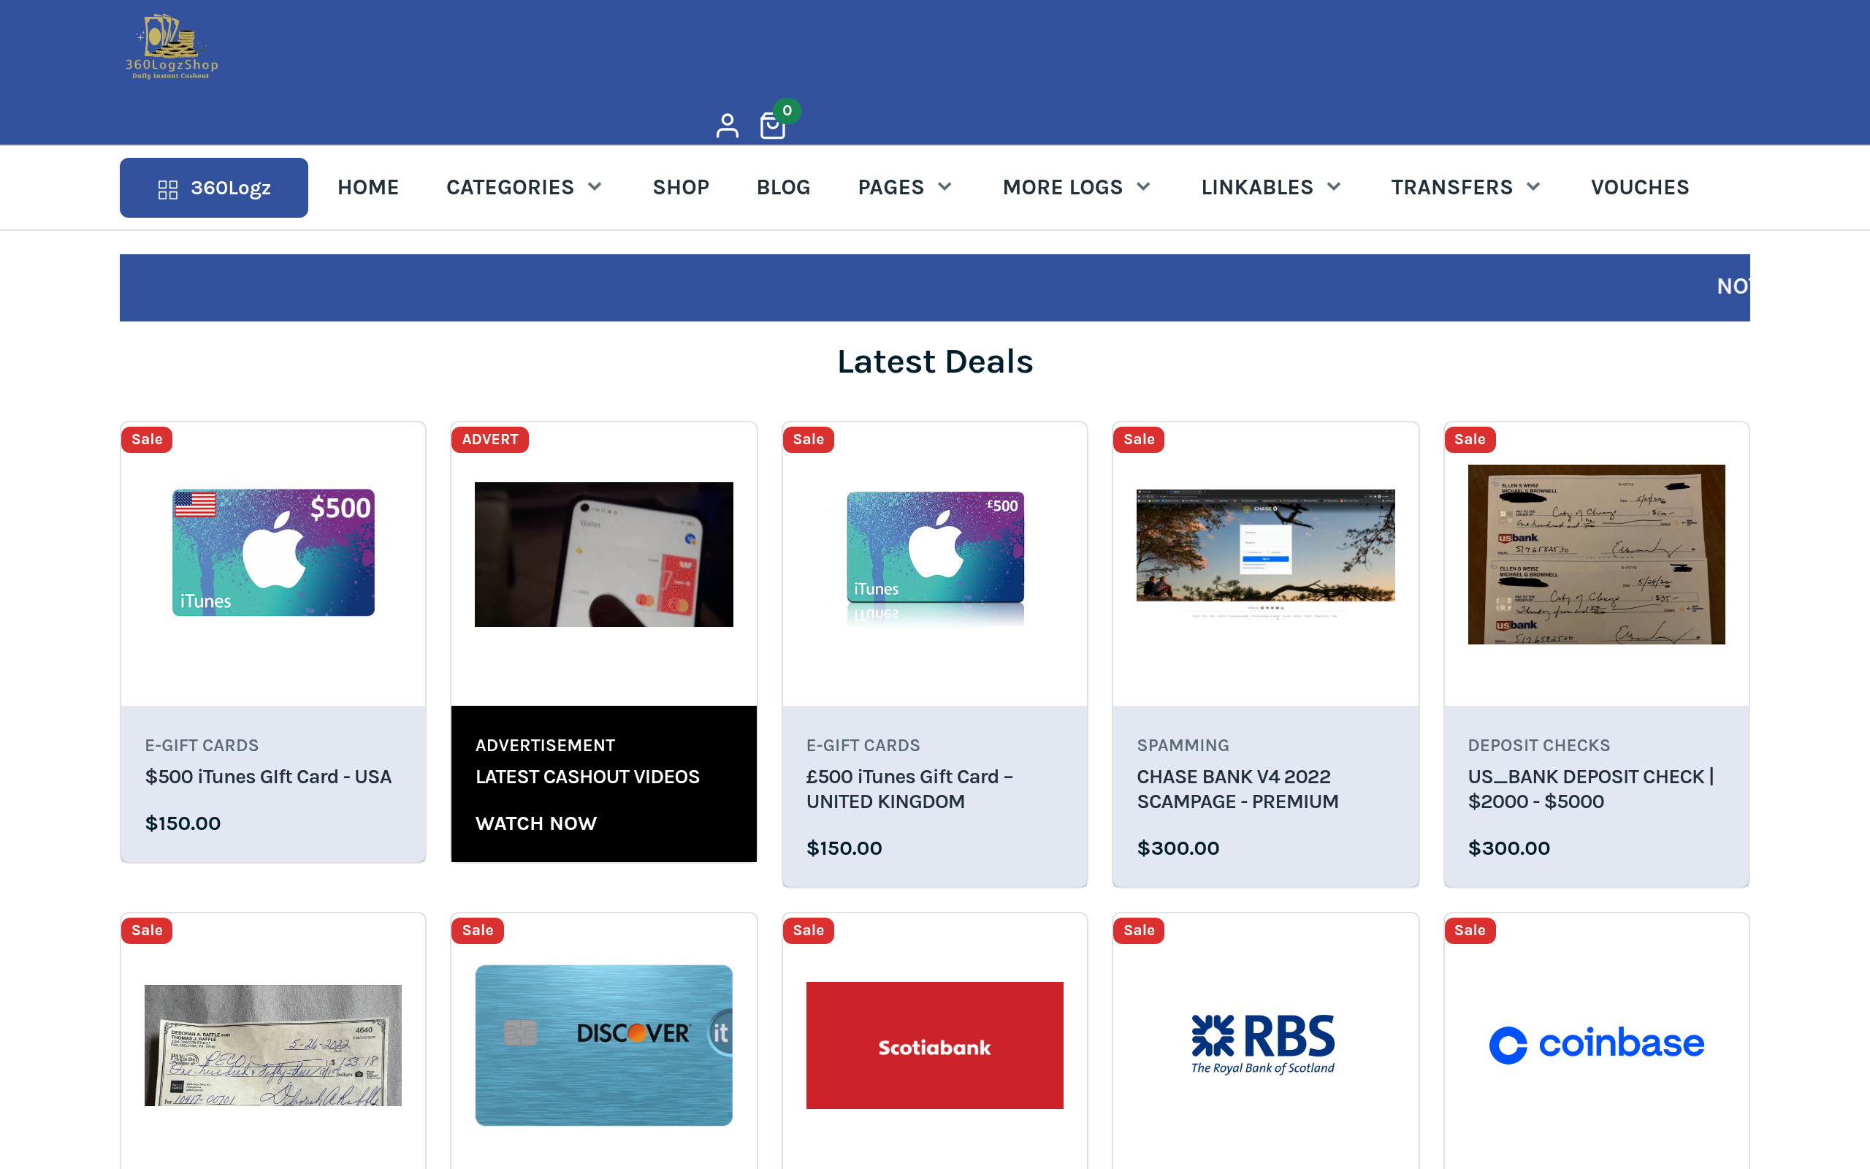
Task: Open the $500 iTunes Gift Card USA product
Action: click(268, 776)
